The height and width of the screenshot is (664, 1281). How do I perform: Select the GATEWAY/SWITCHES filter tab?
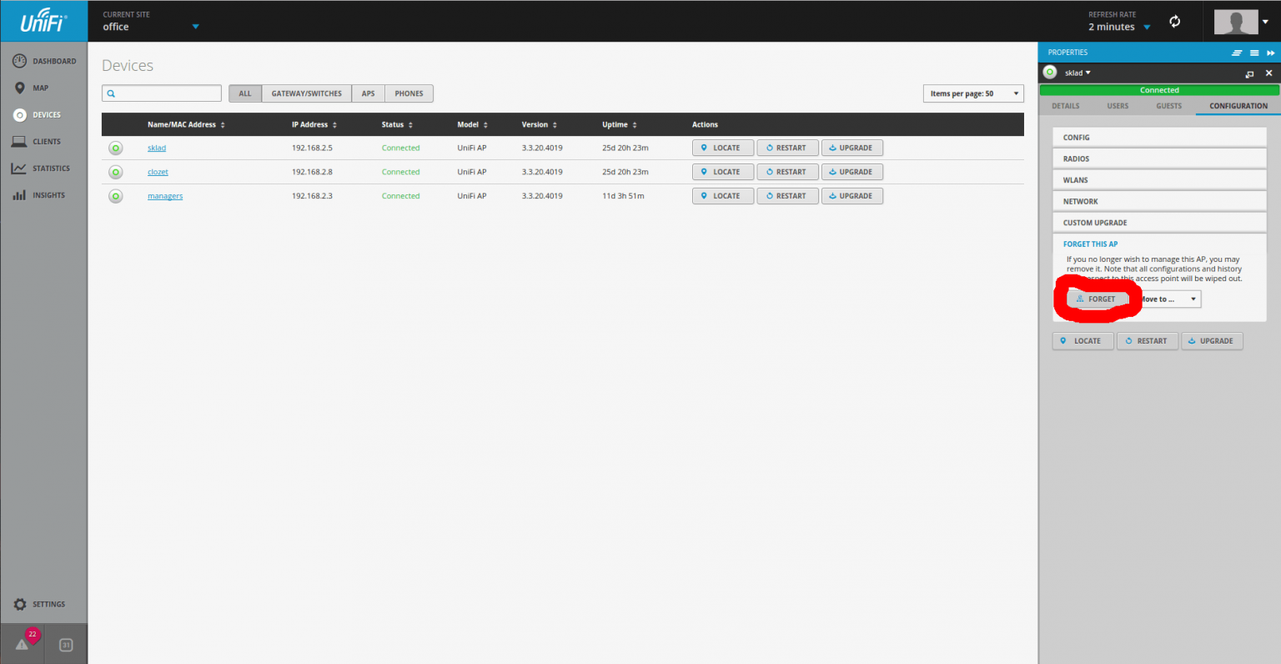tap(307, 93)
